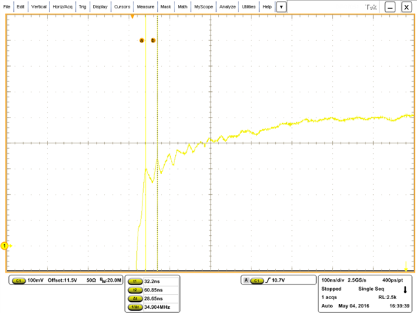
Task: Open the Math menu
Action: (x=182, y=7)
